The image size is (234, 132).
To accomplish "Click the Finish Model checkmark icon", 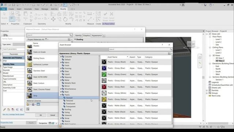I will [x=105, y=14].
